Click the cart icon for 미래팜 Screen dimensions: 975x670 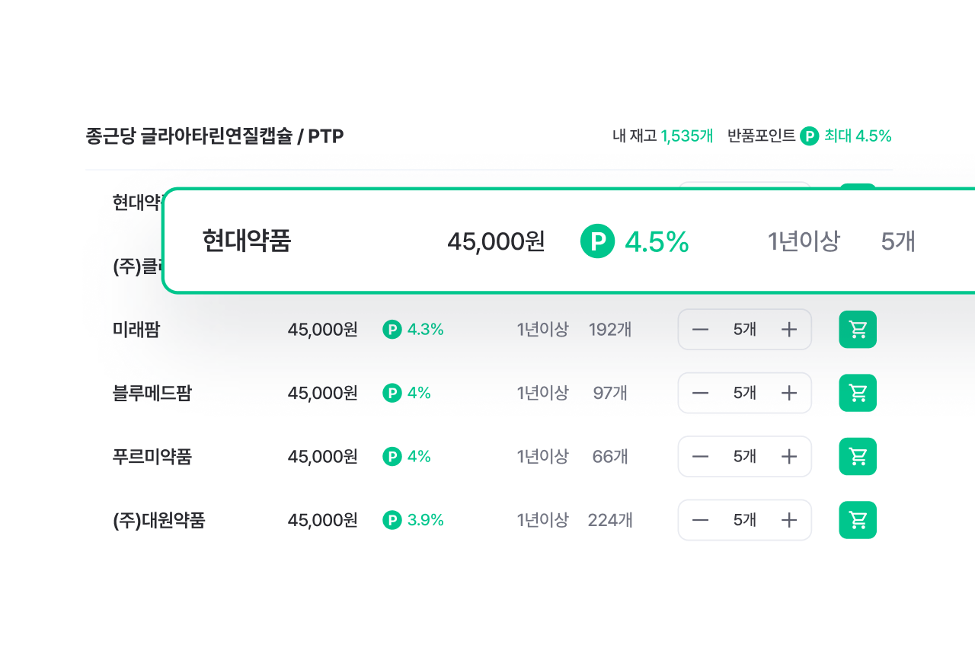pyautogui.click(x=858, y=329)
